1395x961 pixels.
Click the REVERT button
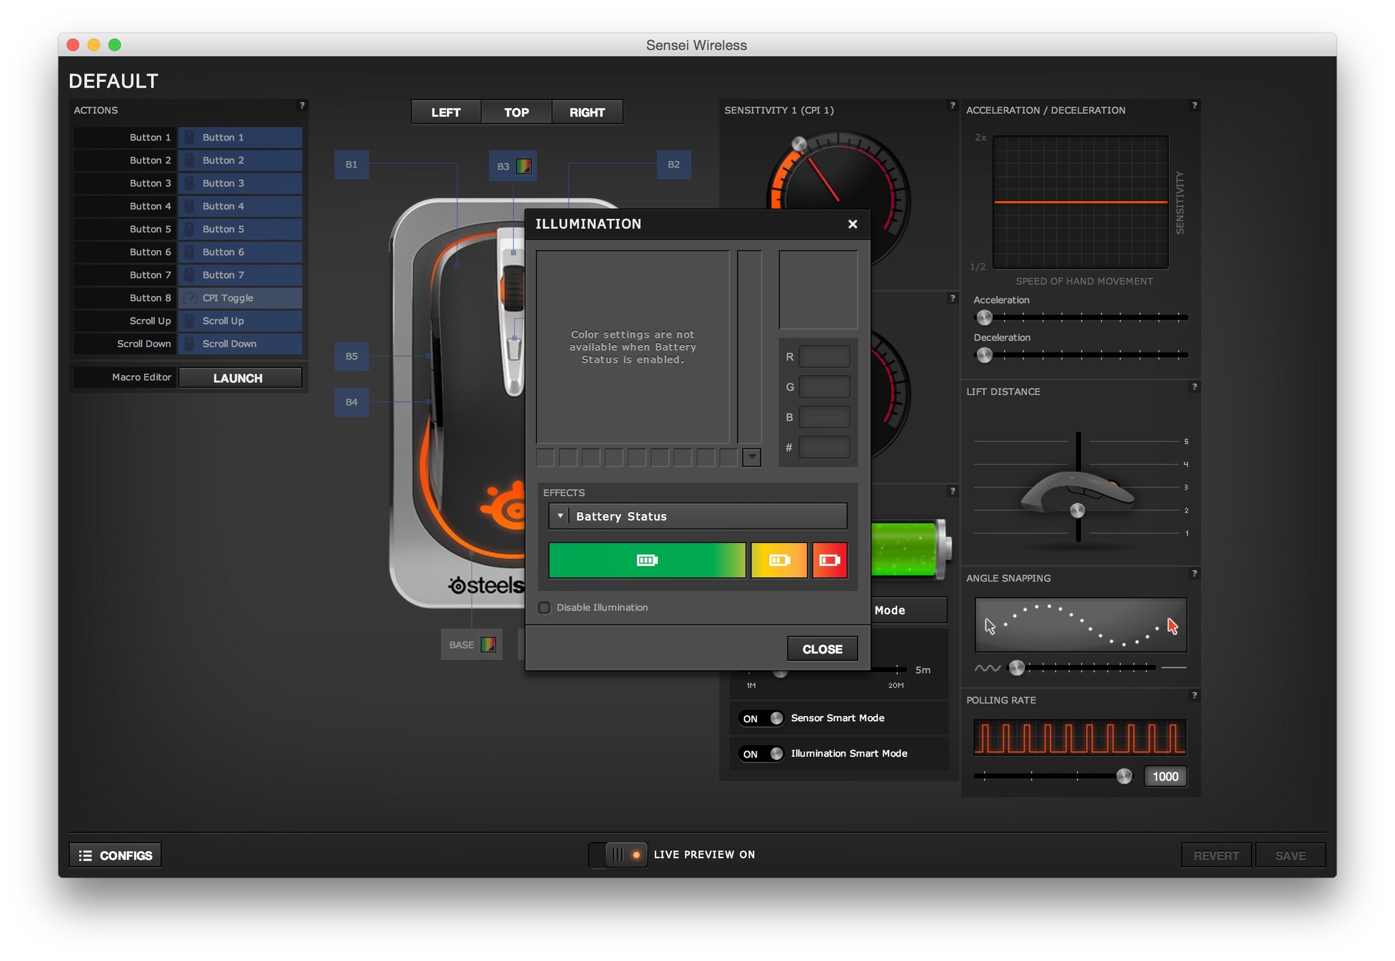[1215, 856]
